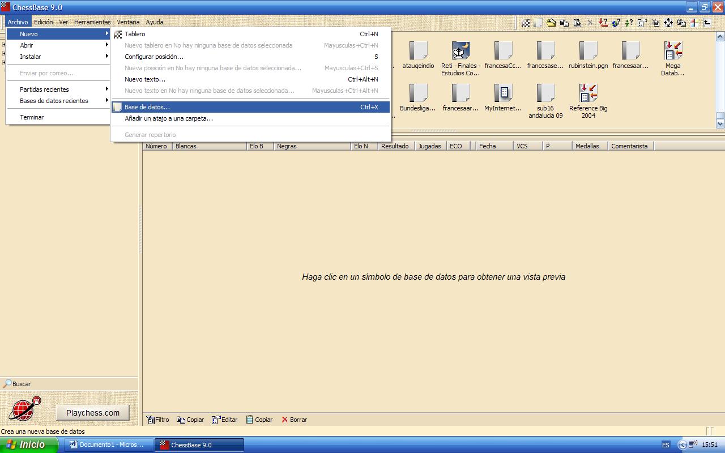
Task: Sort by the Fecha column header
Action: click(x=494, y=146)
